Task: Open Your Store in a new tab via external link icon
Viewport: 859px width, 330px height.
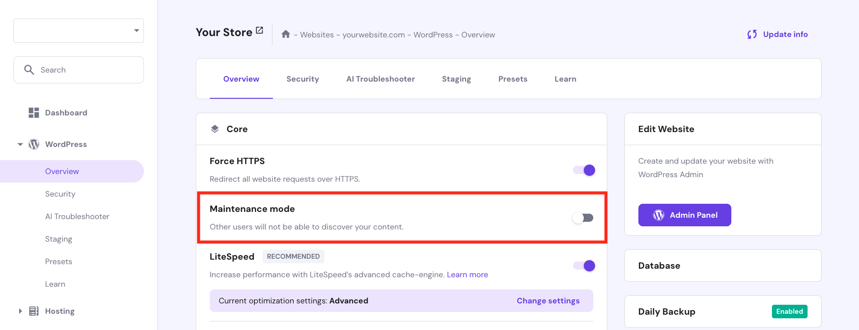Action: coord(259,30)
